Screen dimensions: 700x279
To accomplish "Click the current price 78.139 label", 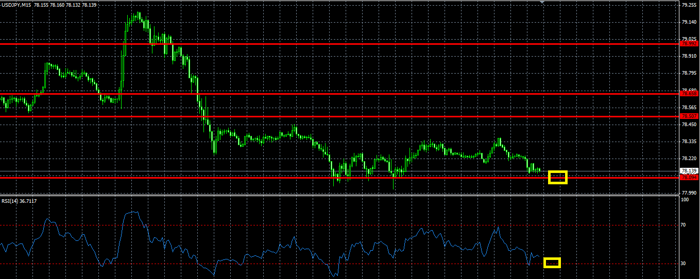I will pyautogui.click(x=689, y=170).
